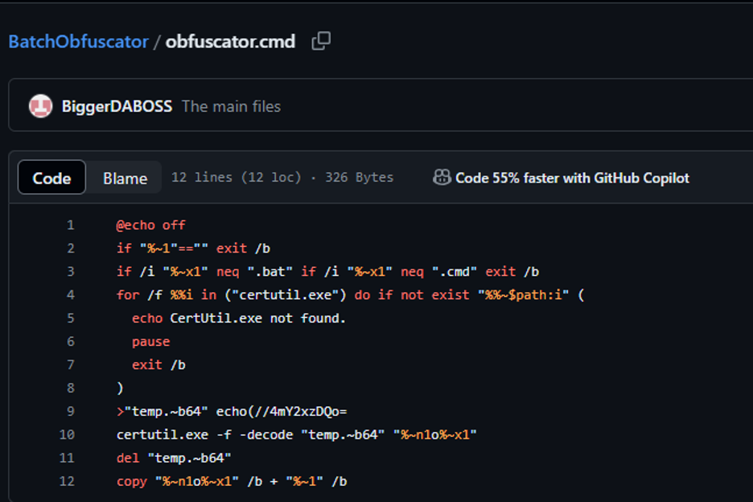This screenshot has width=753, height=502.
Task: Click the 'pause' command line
Action: pyautogui.click(x=150, y=342)
